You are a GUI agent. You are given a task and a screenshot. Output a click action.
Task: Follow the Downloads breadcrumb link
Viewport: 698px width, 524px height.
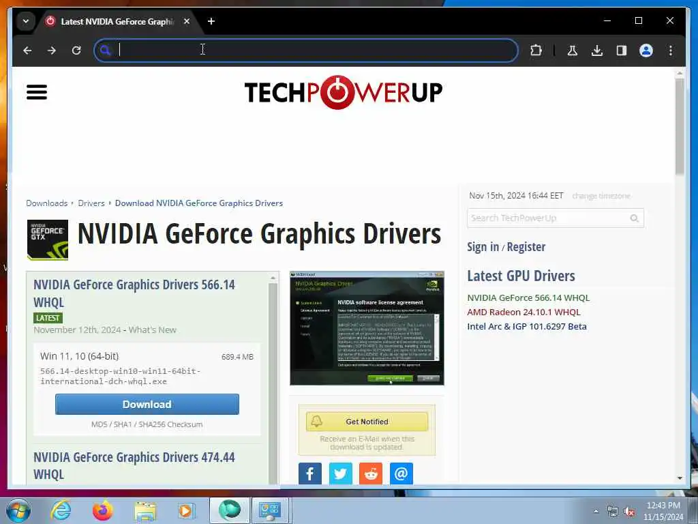click(47, 203)
